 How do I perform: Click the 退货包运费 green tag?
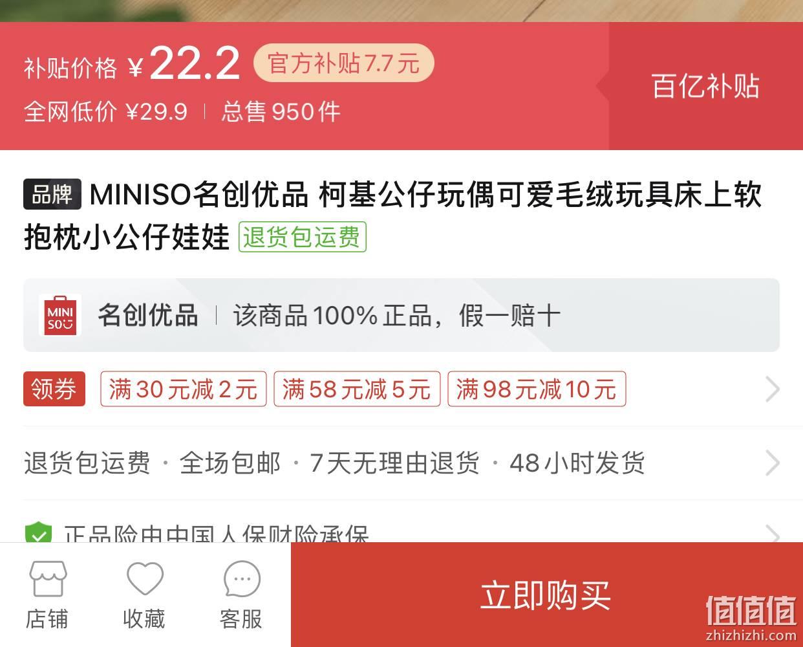[x=302, y=237]
